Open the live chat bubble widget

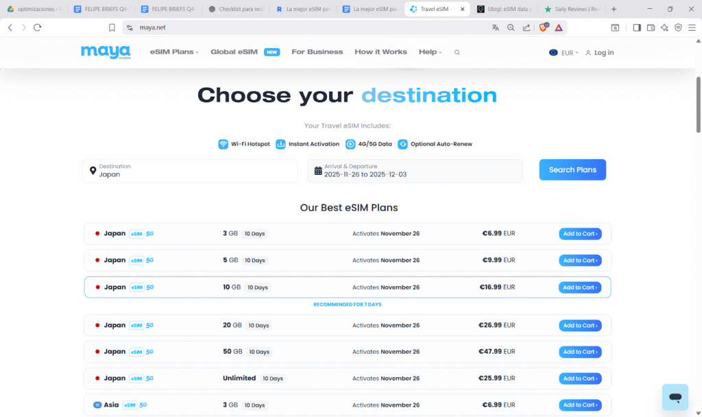pyautogui.click(x=675, y=397)
